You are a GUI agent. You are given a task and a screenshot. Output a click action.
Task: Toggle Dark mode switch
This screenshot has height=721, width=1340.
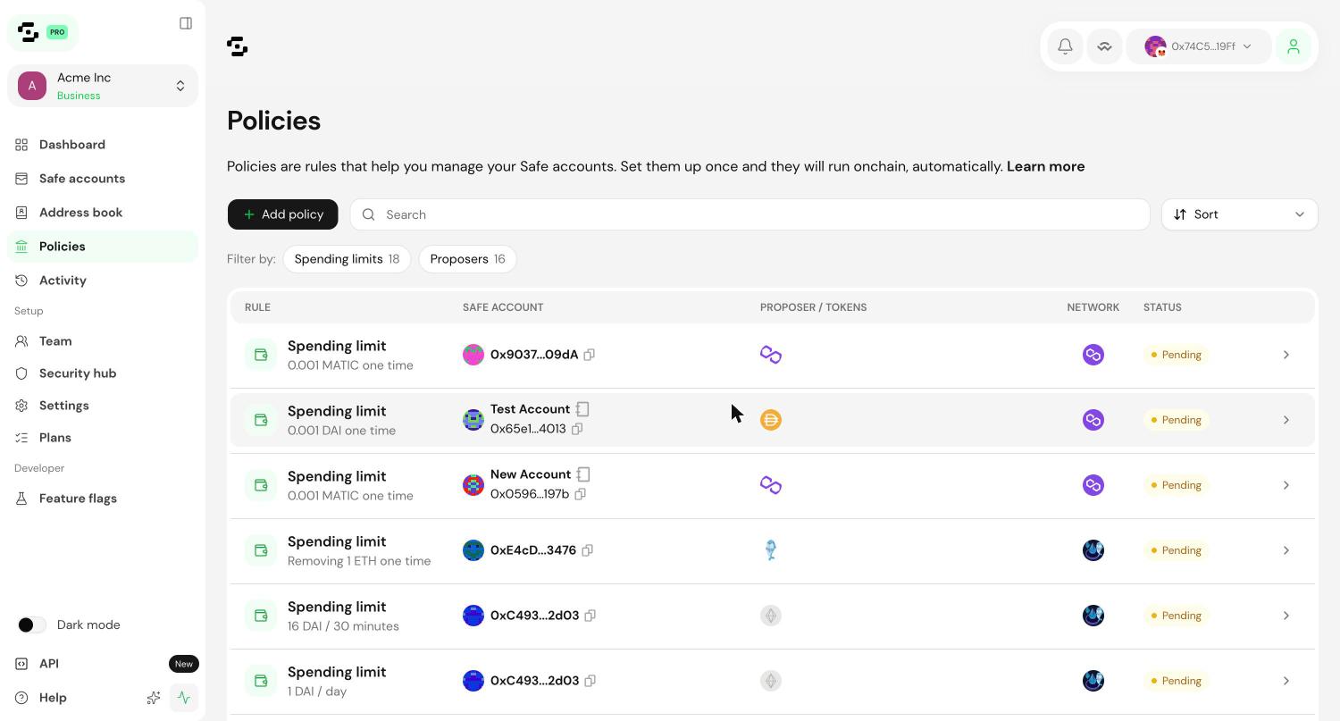point(32,625)
